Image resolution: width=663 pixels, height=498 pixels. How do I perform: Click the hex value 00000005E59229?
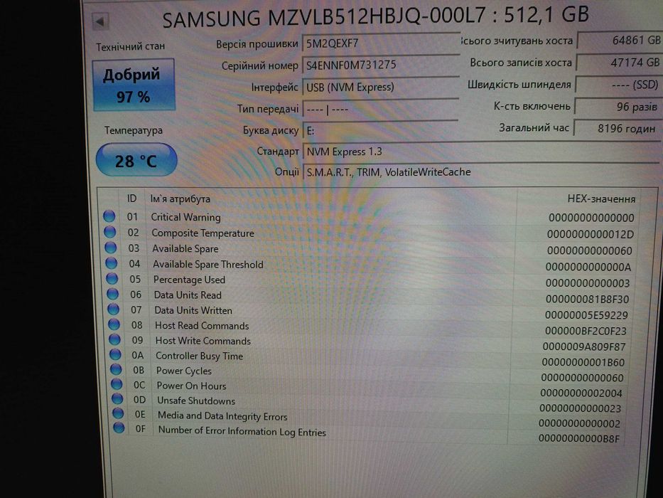(586, 315)
